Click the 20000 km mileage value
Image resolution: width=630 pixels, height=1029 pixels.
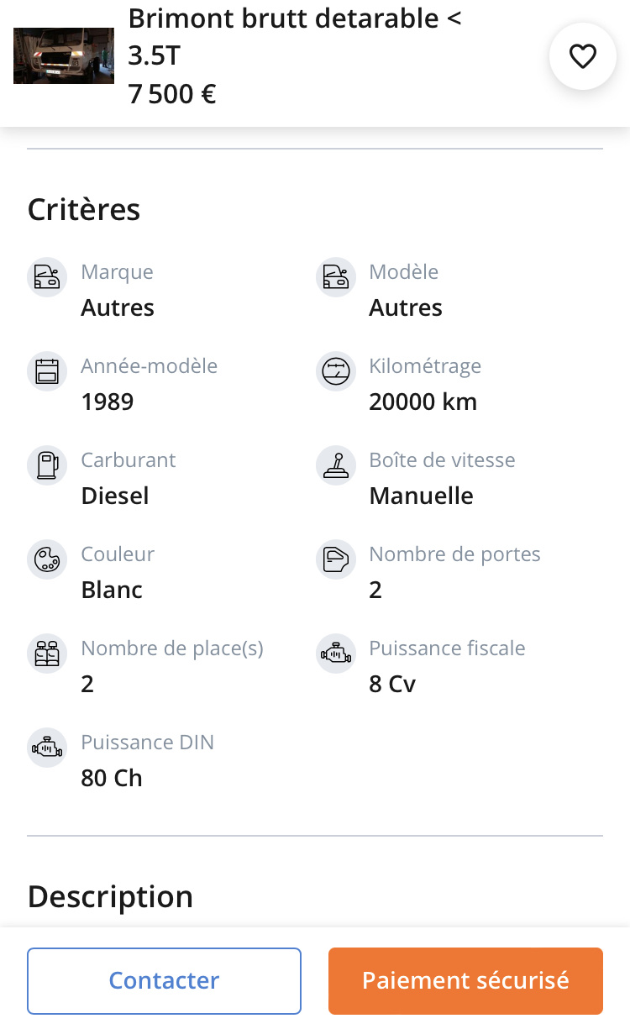423,402
